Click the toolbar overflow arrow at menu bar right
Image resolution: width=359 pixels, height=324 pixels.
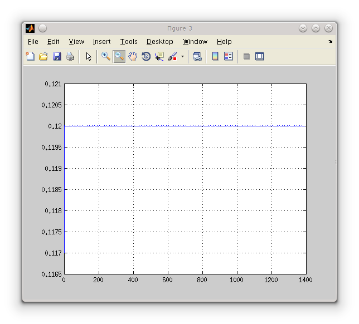pyautogui.click(x=330, y=42)
